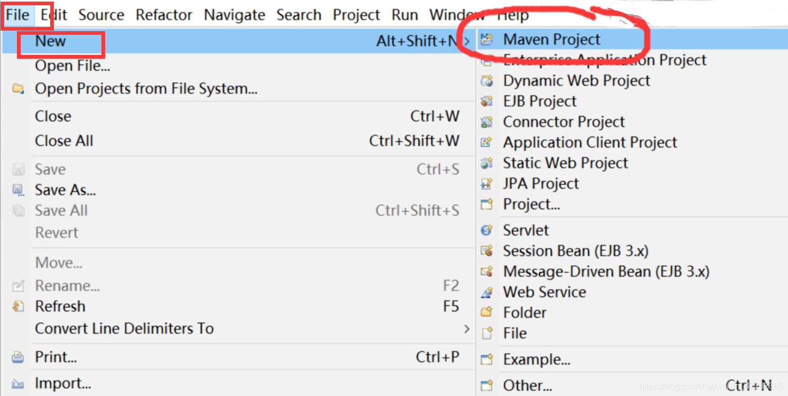Open the Run menu
Viewport: 788px width, 396px height.
click(405, 14)
